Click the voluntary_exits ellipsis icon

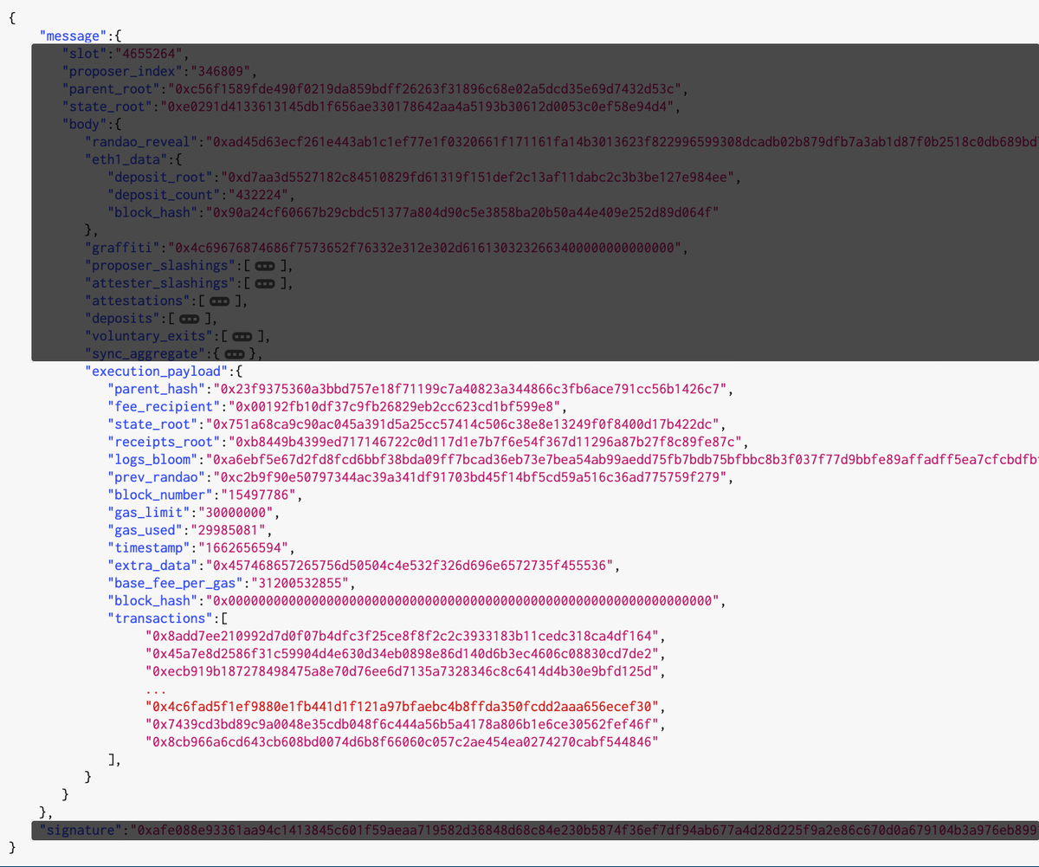coord(242,336)
